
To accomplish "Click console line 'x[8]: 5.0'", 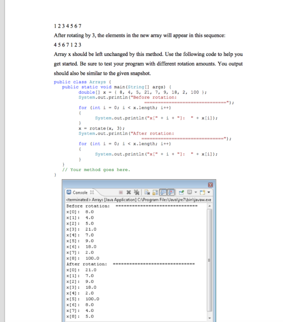I will pyautogui.click(x=80, y=316).
